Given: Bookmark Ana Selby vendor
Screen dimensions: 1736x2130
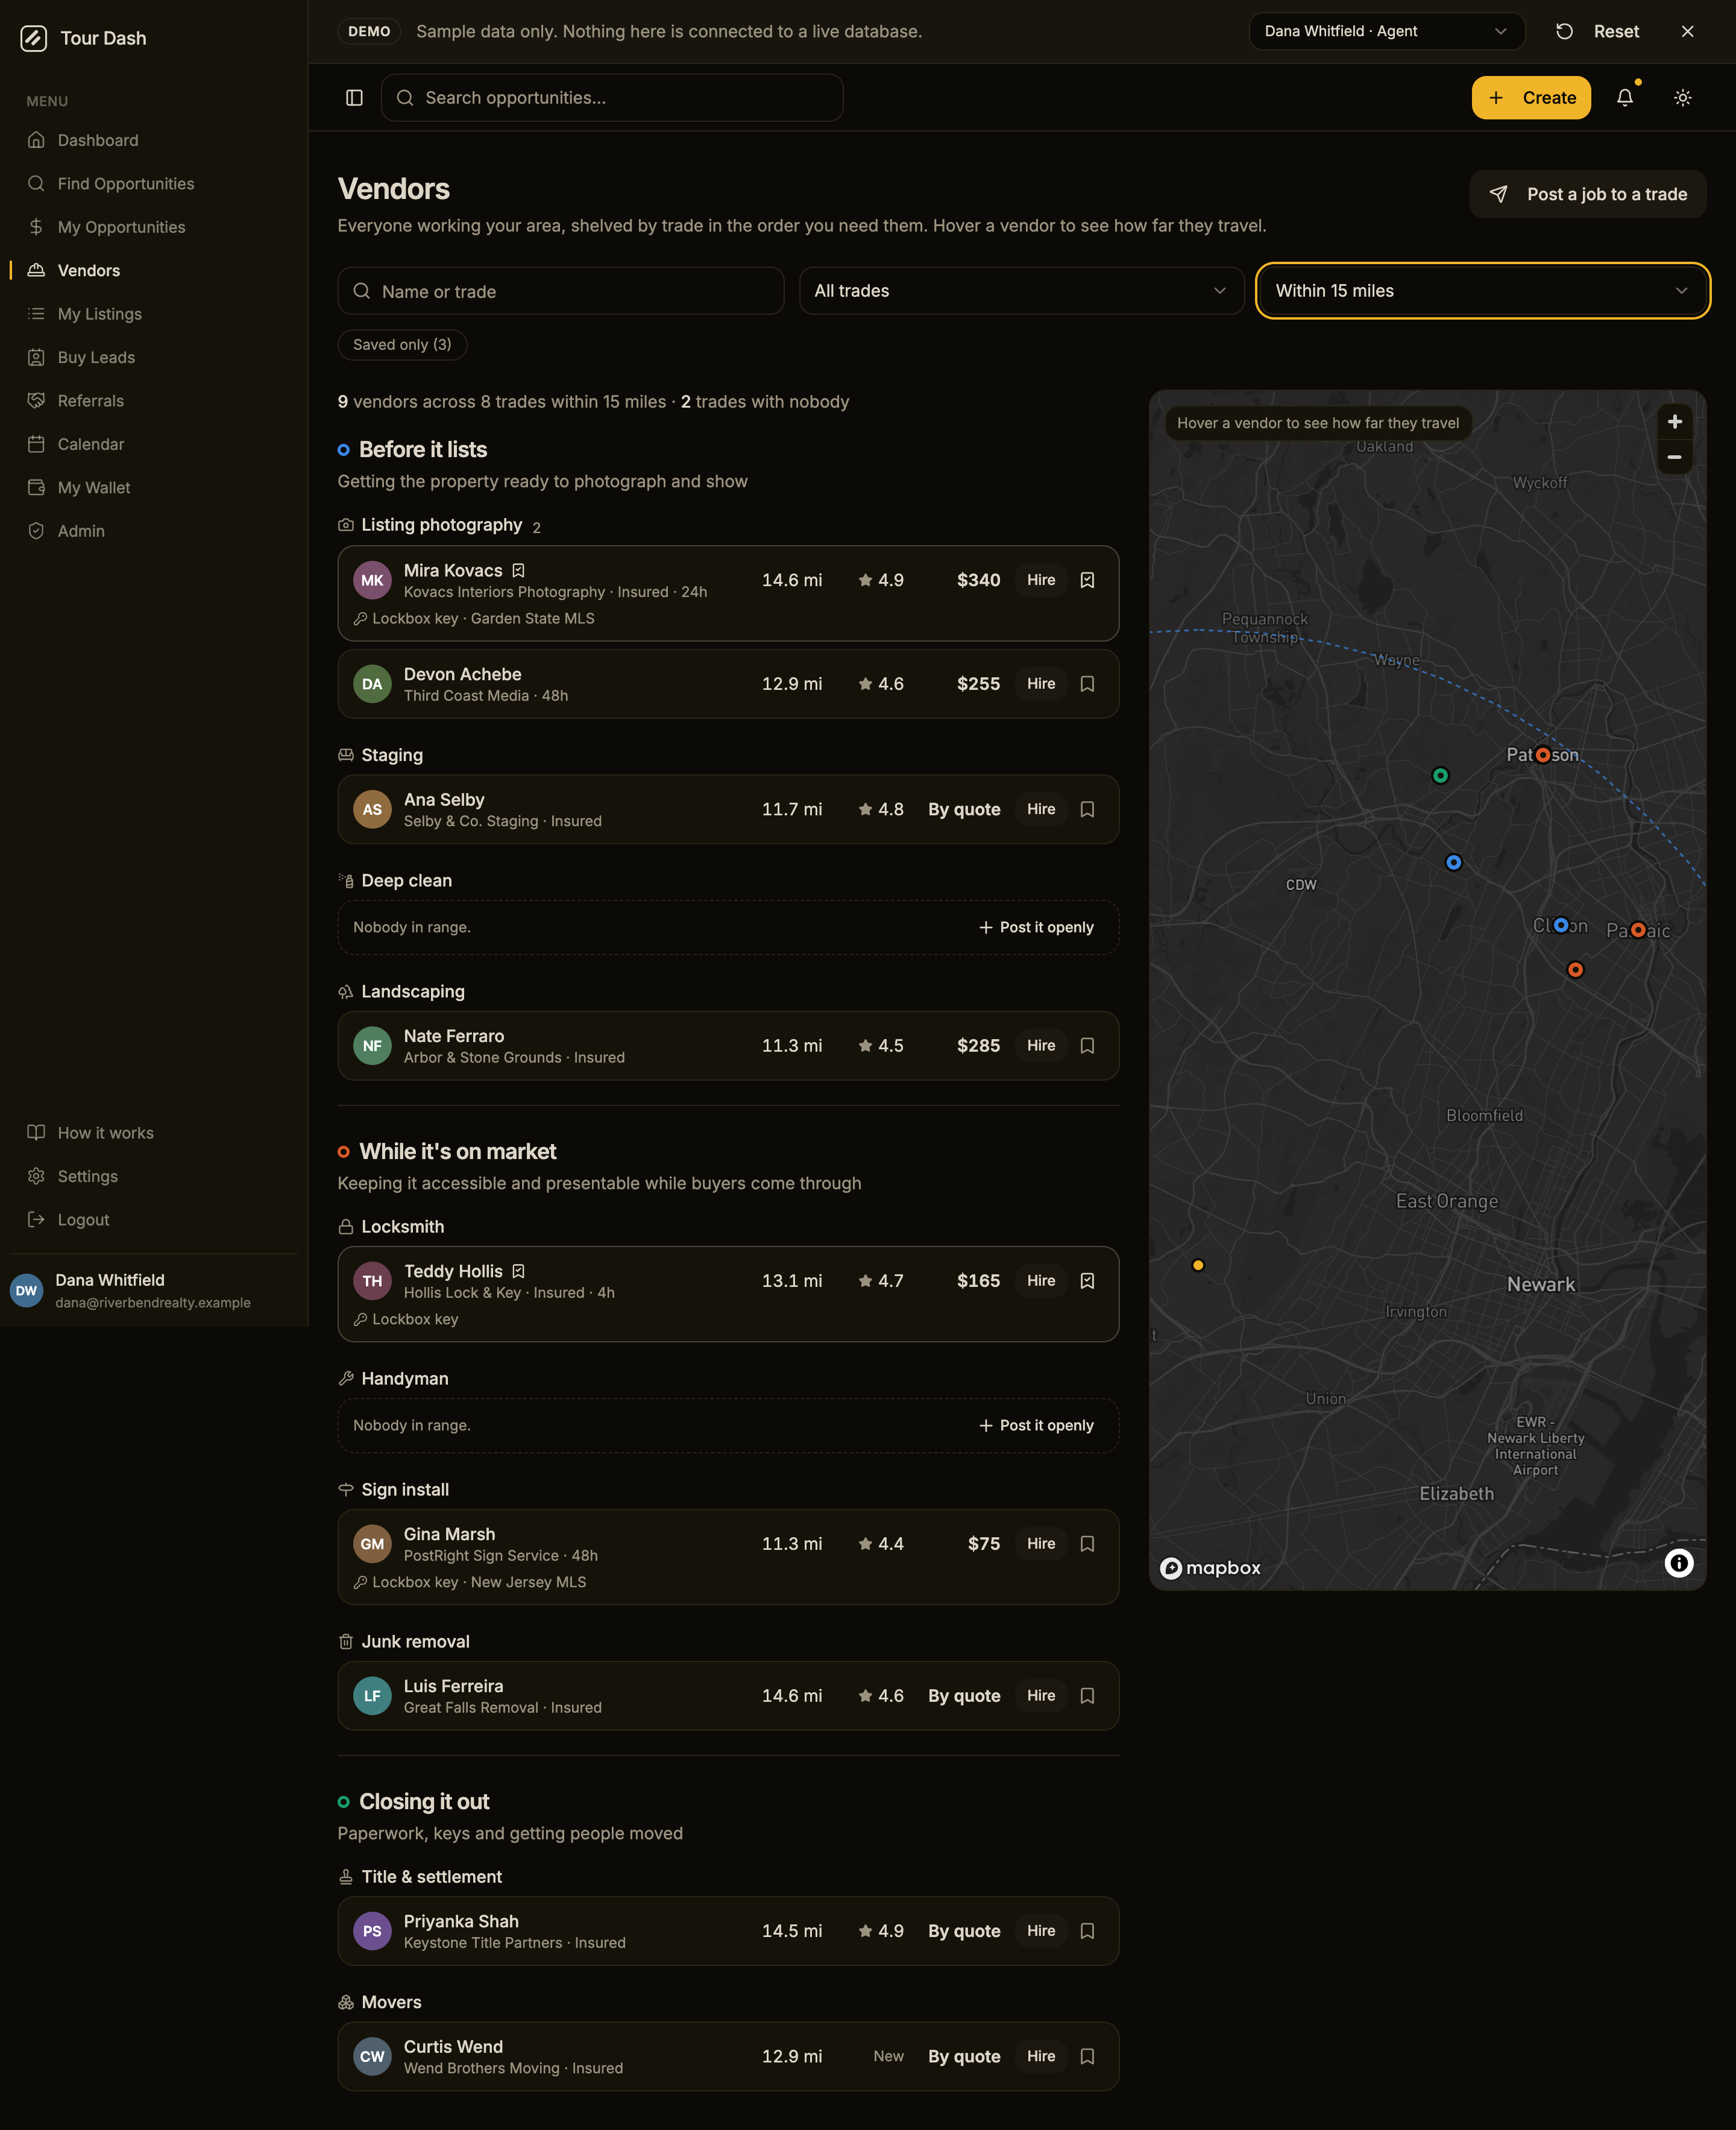Looking at the screenshot, I should (1087, 809).
